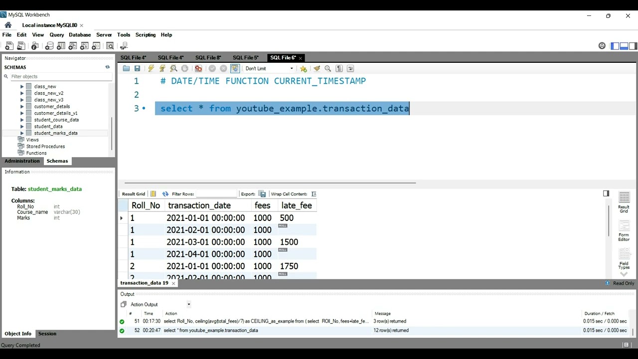
Task: Stop query execution icon
Action: pyautogui.click(x=185, y=69)
